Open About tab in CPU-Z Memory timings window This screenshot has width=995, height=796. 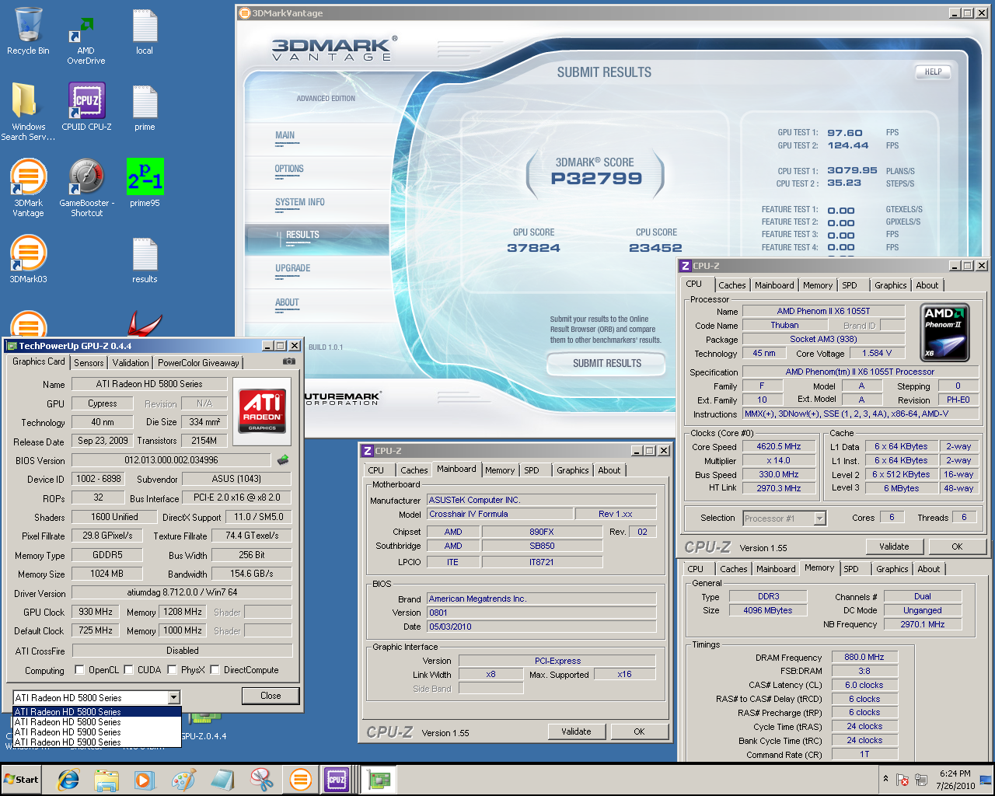coord(928,569)
